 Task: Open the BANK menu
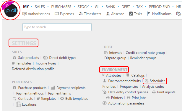[x=110, y=7]
